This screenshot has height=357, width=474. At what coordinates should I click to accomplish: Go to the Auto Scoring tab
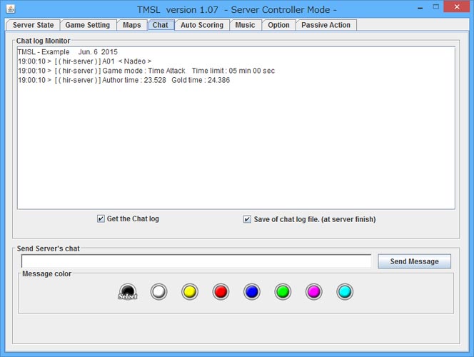tap(202, 25)
